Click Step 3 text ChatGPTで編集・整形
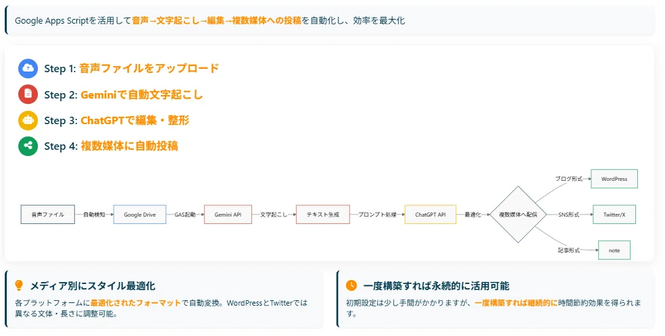Image resolution: width=665 pixels, height=336 pixels. [135, 121]
